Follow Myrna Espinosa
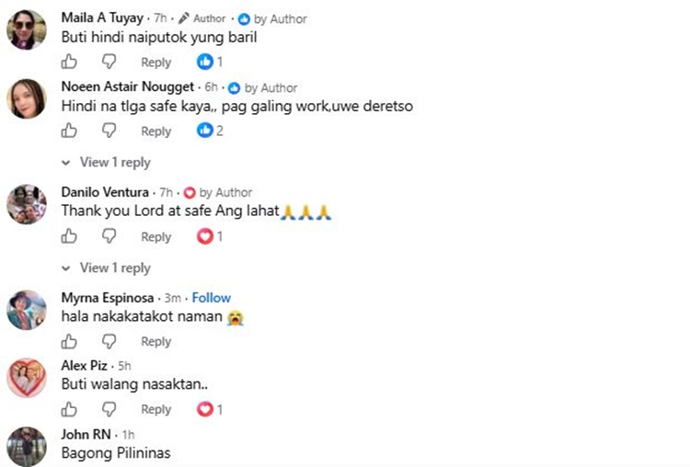690x467 pixels. (212, 298)
